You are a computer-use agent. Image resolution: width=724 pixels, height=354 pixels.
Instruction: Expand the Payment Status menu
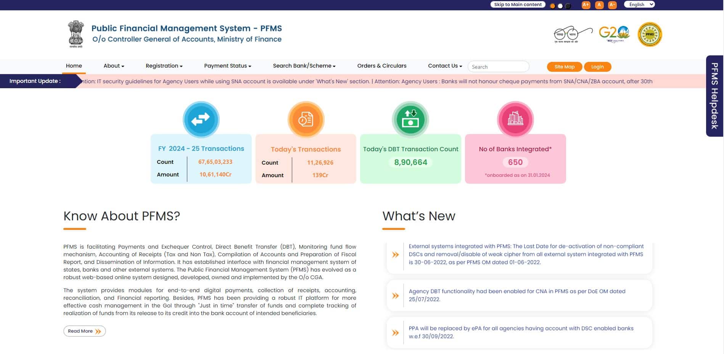[228, 66]
